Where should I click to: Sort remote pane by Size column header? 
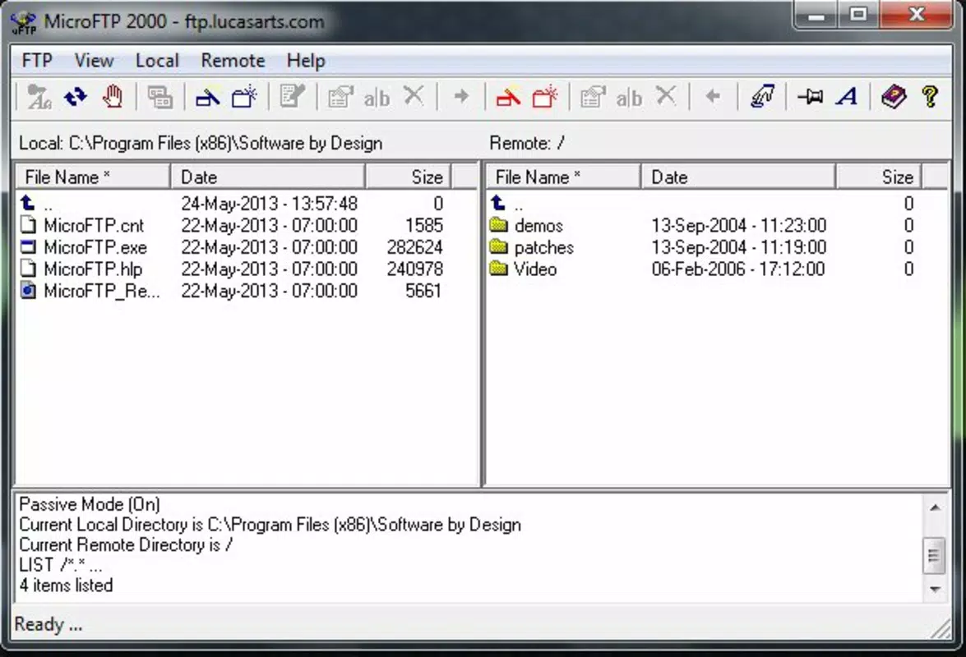click(879, 177)
